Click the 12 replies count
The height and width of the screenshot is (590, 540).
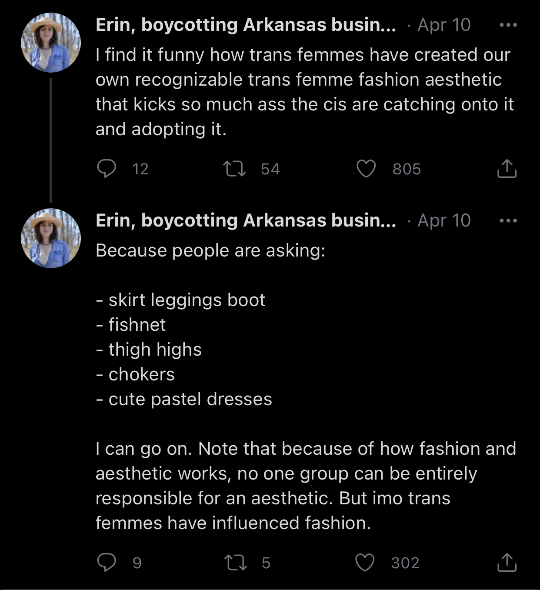click(x=140, y=169)
